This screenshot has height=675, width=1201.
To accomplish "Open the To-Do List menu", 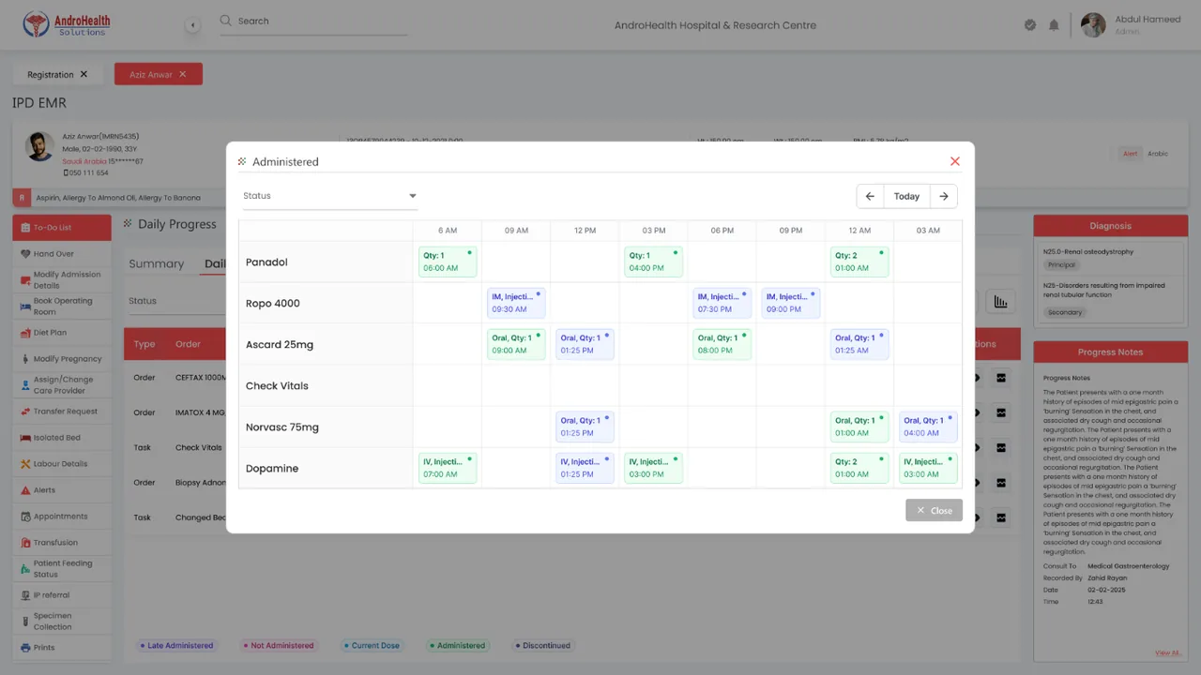I will pos(61,227).
